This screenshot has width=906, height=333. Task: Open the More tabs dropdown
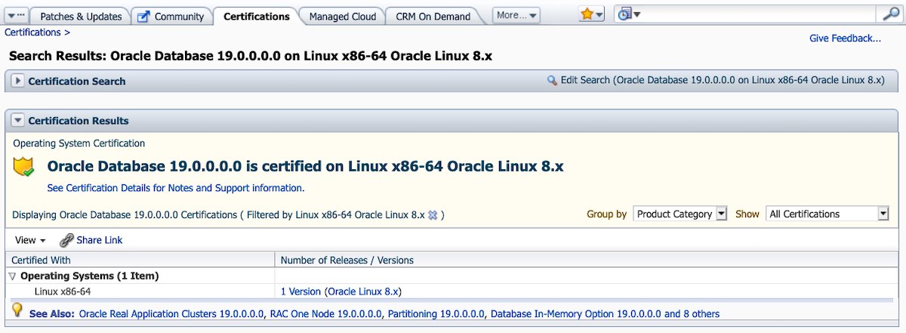(517, 15)
